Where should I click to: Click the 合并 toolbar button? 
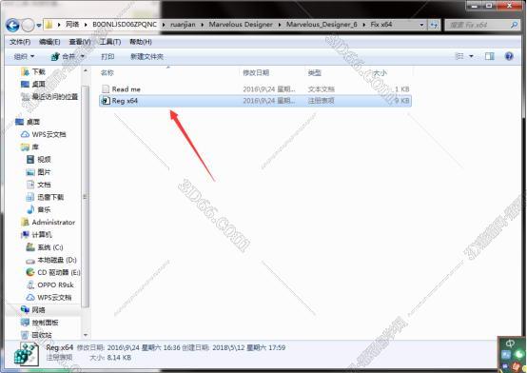(x=63, y=56)
